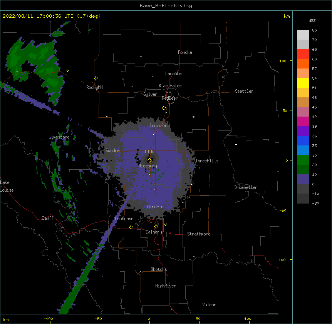
Task: Click the red legend swatch between 65 and 60
Action: [x=303, y=54]
